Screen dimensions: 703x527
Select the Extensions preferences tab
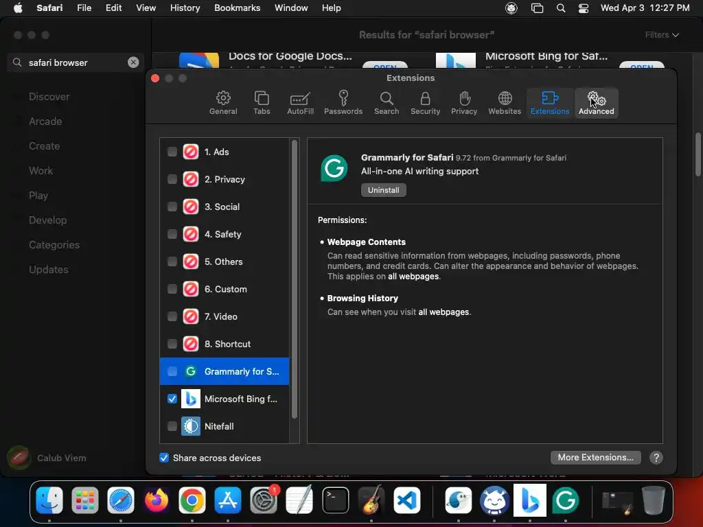coord(550,103)
